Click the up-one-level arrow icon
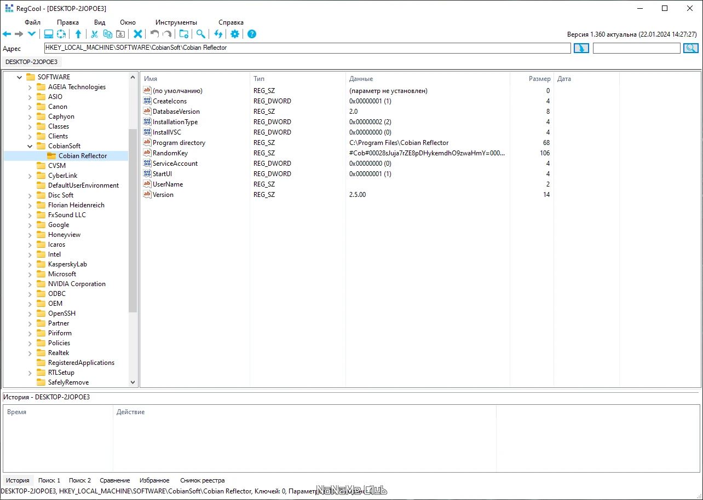 (x=78, y=34)
